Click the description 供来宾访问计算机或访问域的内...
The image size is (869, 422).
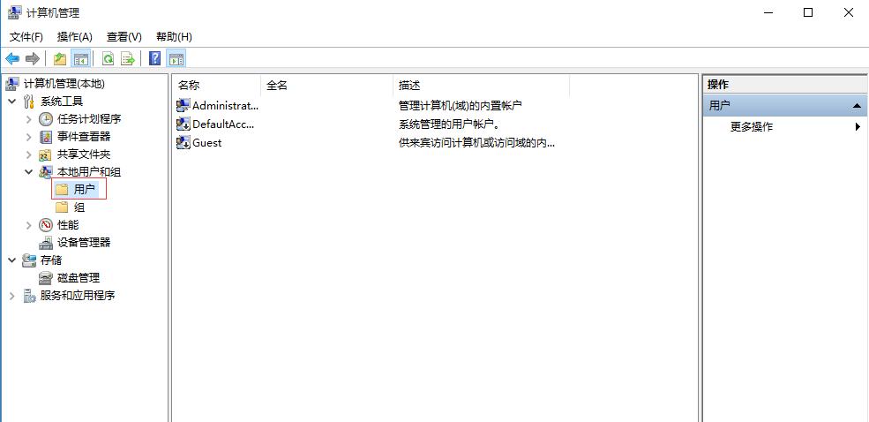pos(476,142)
